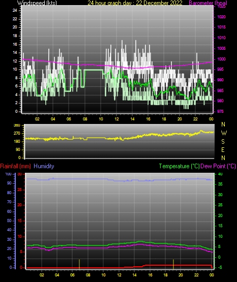Click the 24 knots windspeed scale value
The width and height of the screenshot is (237, 282).
click(x=15, y=11)
